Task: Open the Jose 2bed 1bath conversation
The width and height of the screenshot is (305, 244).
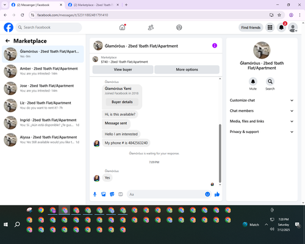Action: coord(43,88)
